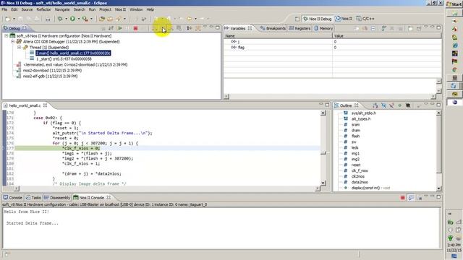Select the Nios II Debug perspective button

point(318,19)
